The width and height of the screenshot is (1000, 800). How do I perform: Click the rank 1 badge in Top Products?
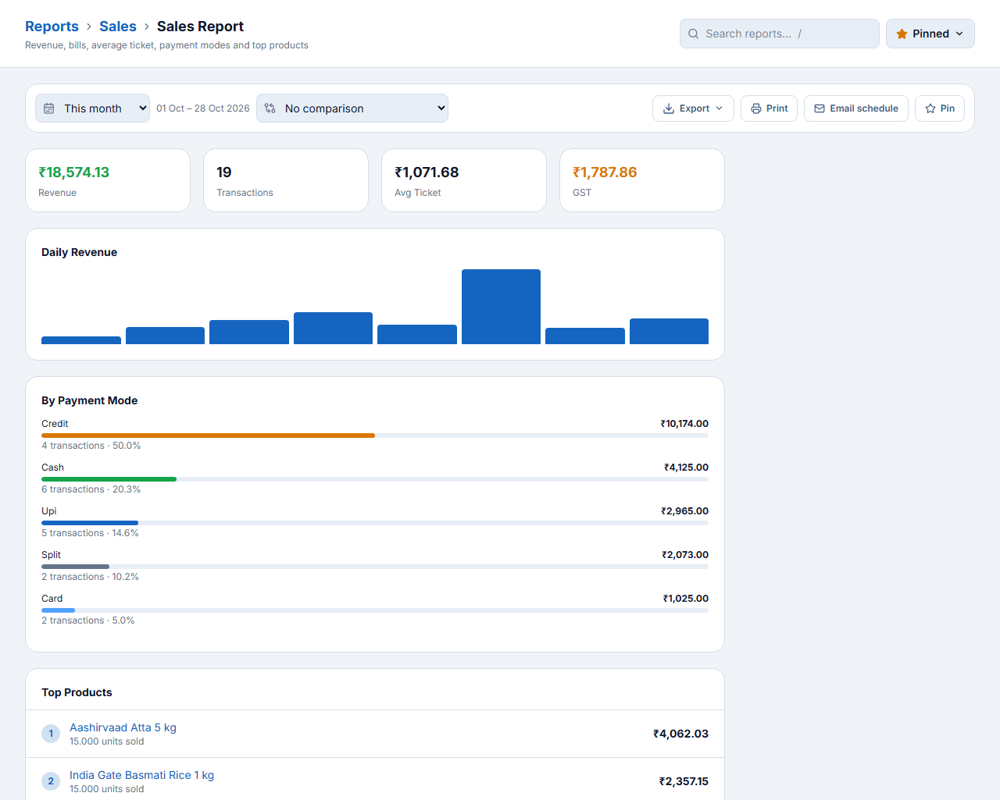51,734
